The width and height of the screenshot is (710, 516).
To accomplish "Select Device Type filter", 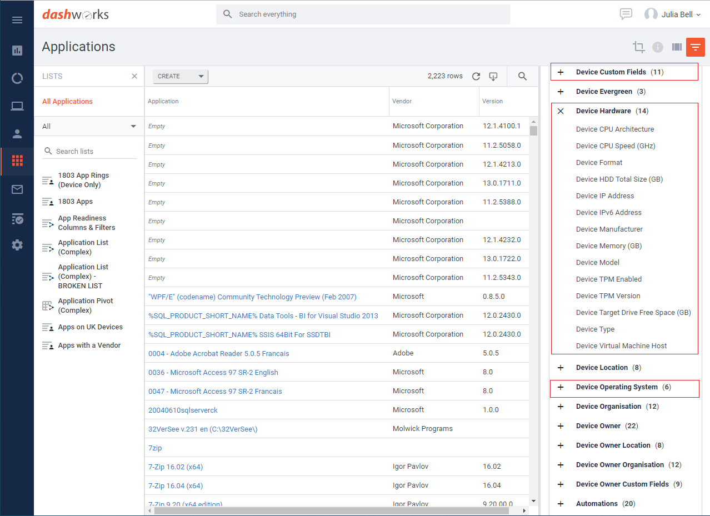I will click(595, 329).
